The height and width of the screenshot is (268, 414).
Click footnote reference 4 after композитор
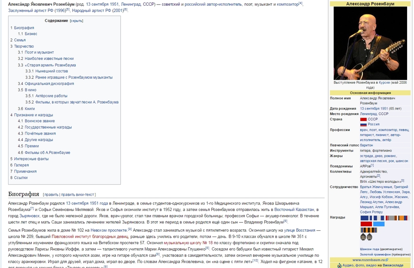pyautogui.click(x=300, y=3)
